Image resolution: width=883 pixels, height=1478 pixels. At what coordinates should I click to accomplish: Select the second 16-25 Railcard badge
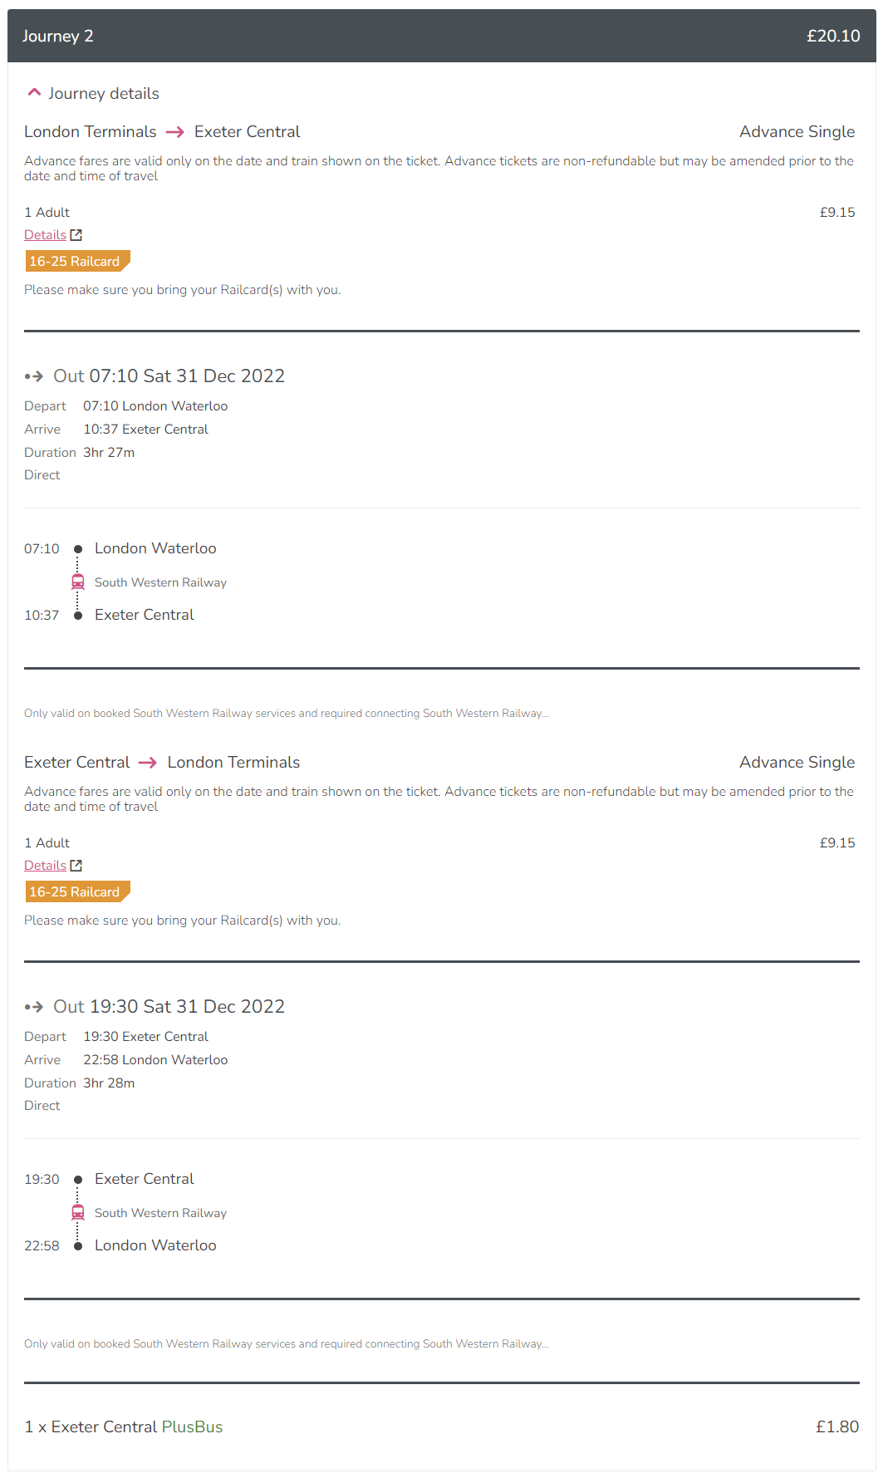[x=78, y=891]
